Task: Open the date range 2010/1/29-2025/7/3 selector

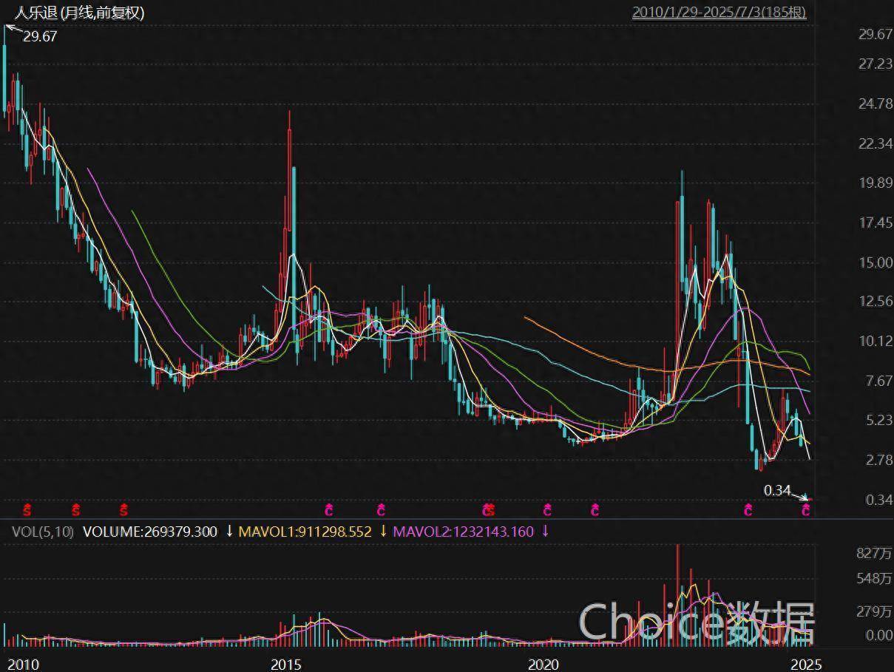Action: (719, 13)
